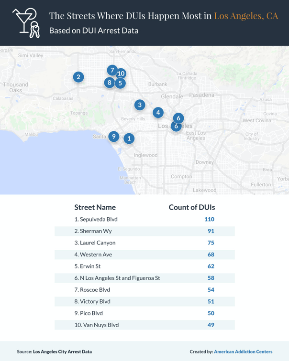Screen dimensions: 289x361
Task: Click the Covina map label
Action: coord(270,114)
